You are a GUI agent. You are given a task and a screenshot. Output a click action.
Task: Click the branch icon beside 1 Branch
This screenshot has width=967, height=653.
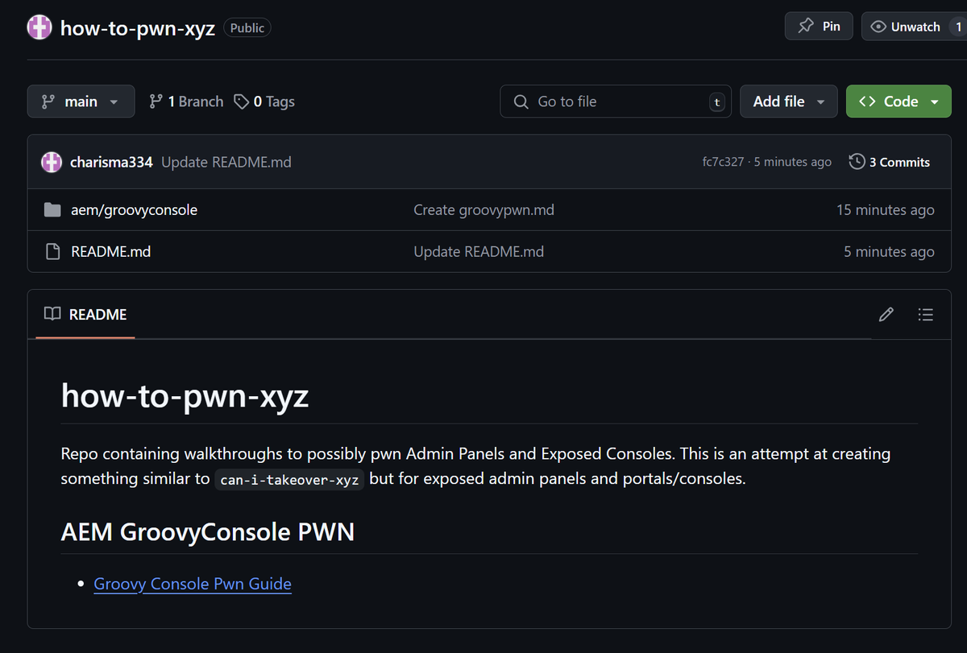tap(156, 101)
